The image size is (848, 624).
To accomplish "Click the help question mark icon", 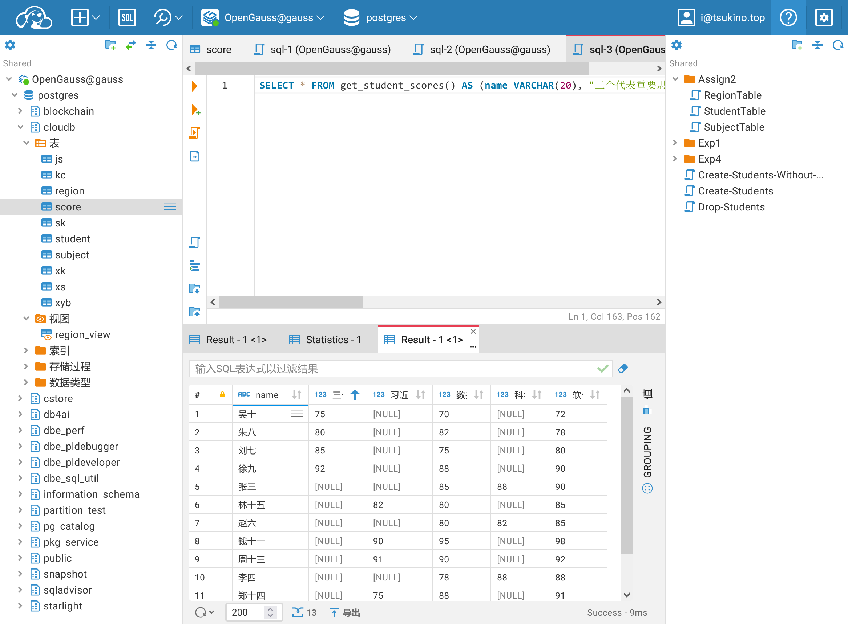I will click(788, 17).
